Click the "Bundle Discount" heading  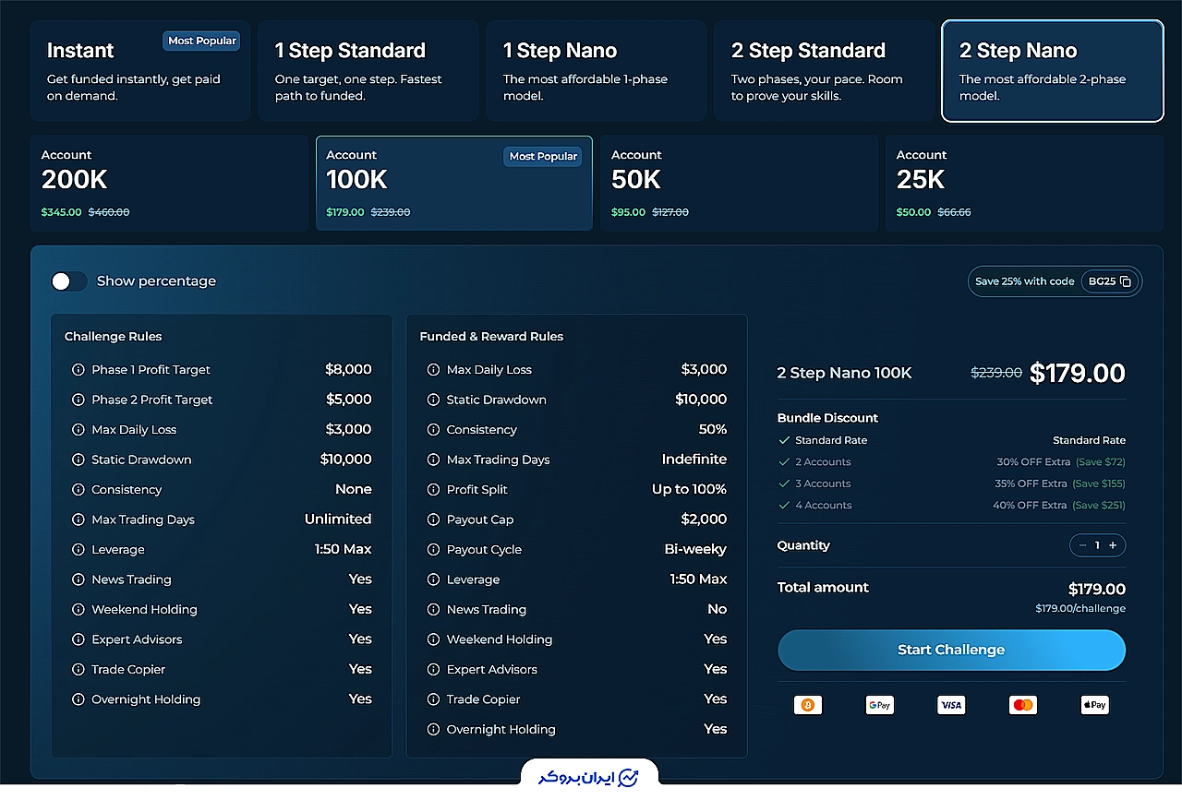[x=827, y=418]
